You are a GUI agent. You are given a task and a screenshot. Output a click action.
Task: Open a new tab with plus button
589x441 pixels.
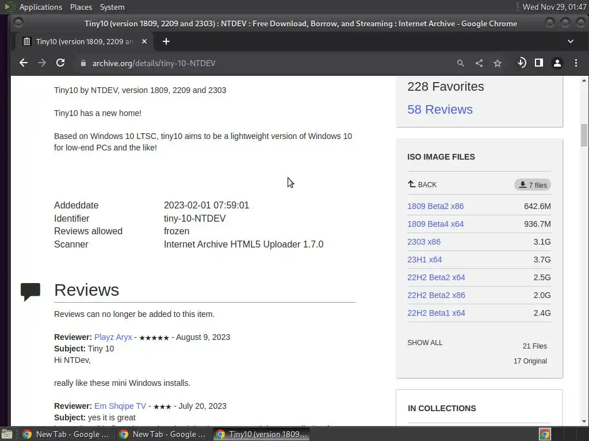click(166, 41)
